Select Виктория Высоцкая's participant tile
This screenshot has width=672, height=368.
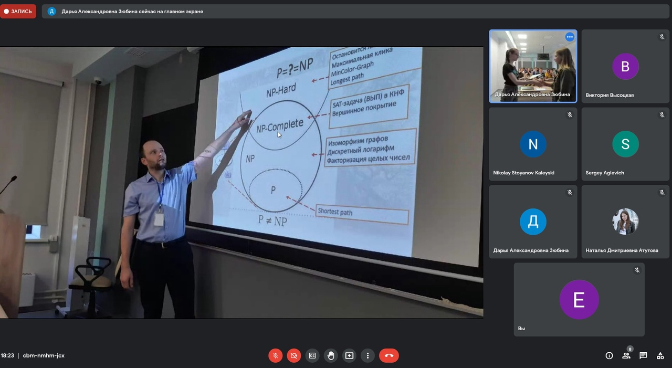click(x=625, y=66)
